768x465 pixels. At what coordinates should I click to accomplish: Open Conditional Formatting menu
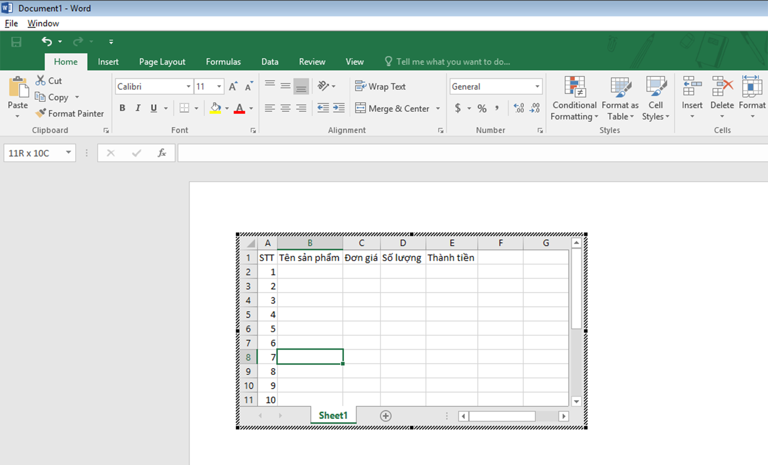click(574, 98)
